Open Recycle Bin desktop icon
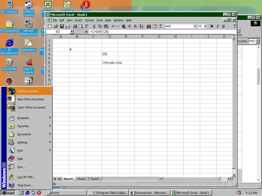 tap(9, 65)
